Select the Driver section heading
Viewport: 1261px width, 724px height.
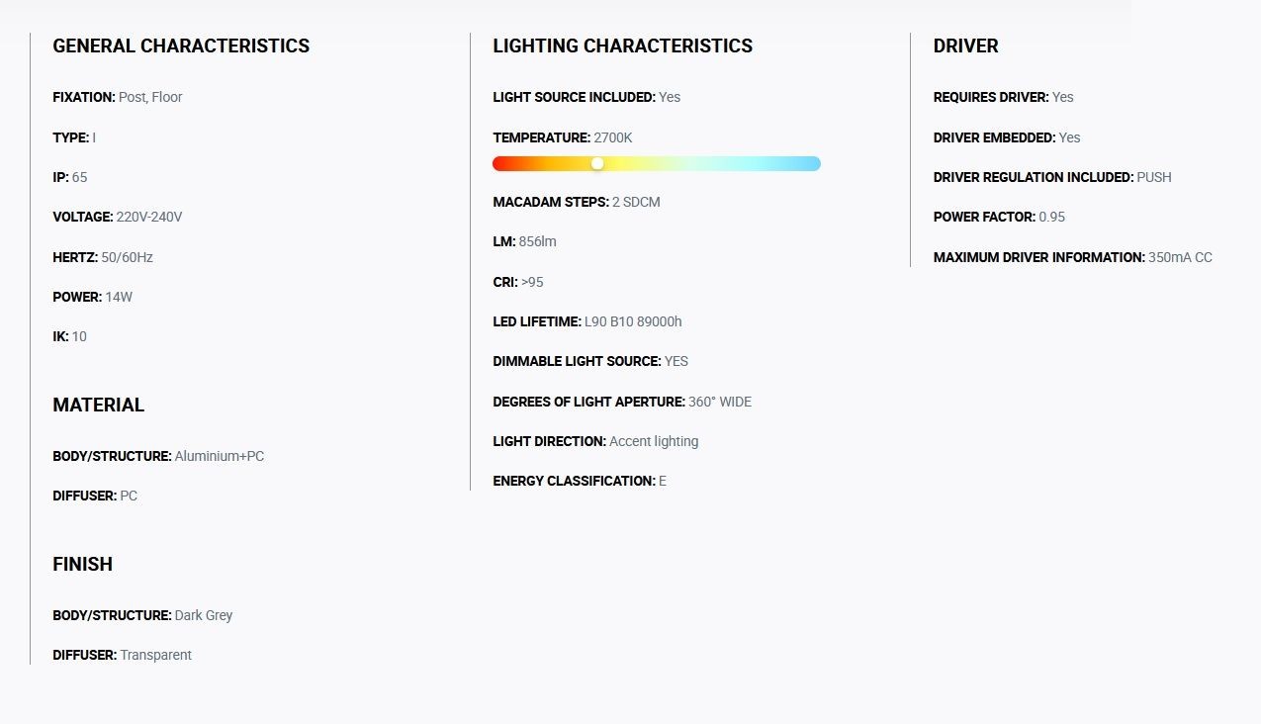coord(966,45)
